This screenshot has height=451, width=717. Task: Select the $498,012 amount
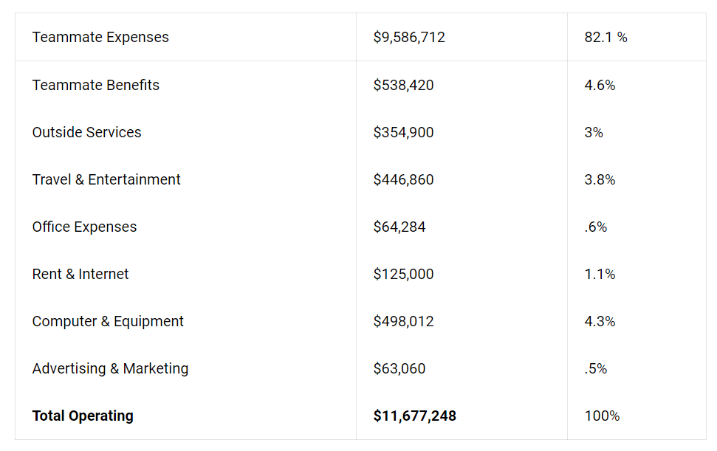pos(403,321)
